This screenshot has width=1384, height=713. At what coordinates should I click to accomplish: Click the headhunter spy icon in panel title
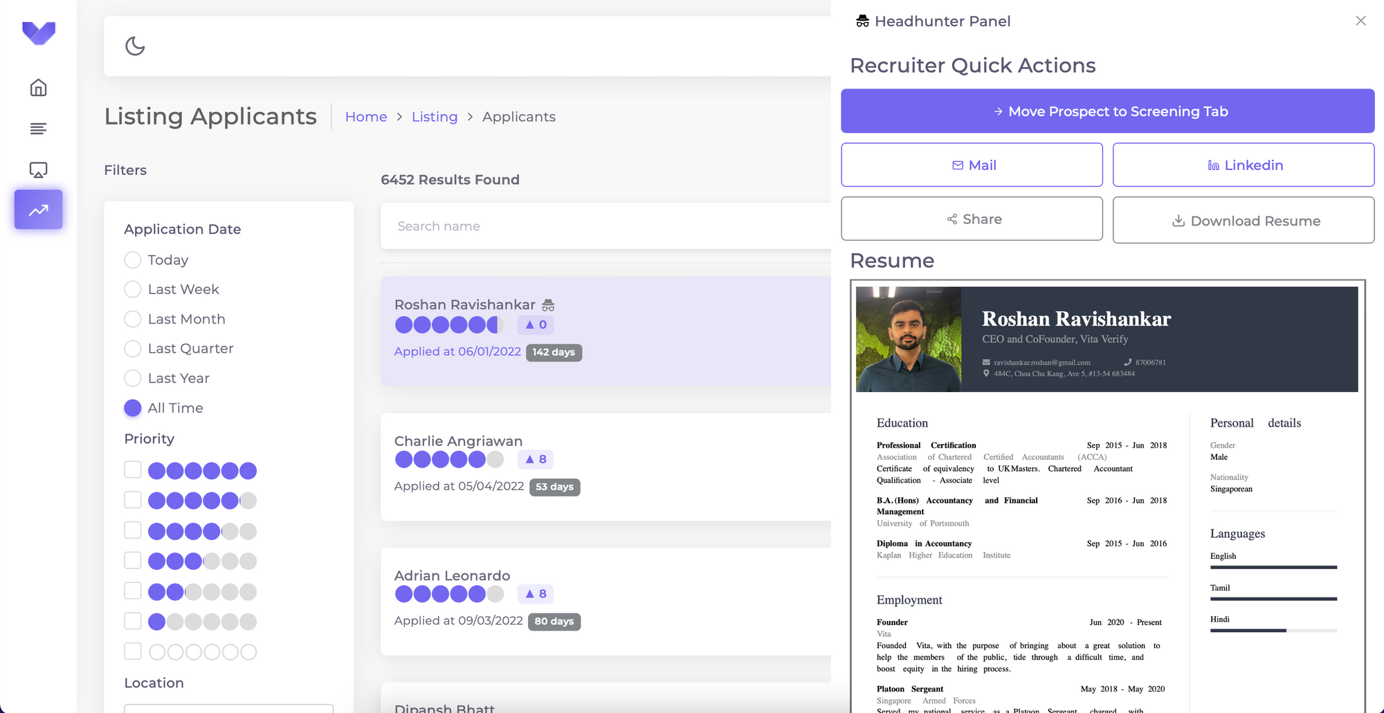[862, 21]
